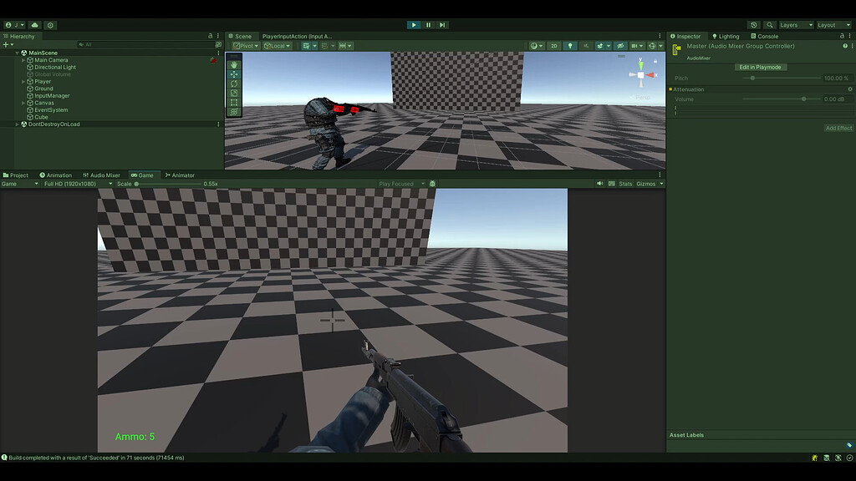Screen dimensions: 856x481
Task: Select the Rect tool in Scene
Action: point(234,102)
